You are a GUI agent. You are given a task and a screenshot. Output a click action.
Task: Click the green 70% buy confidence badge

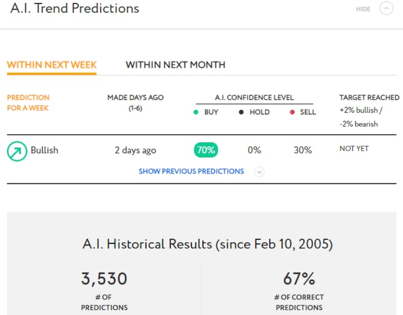[206, 150]
